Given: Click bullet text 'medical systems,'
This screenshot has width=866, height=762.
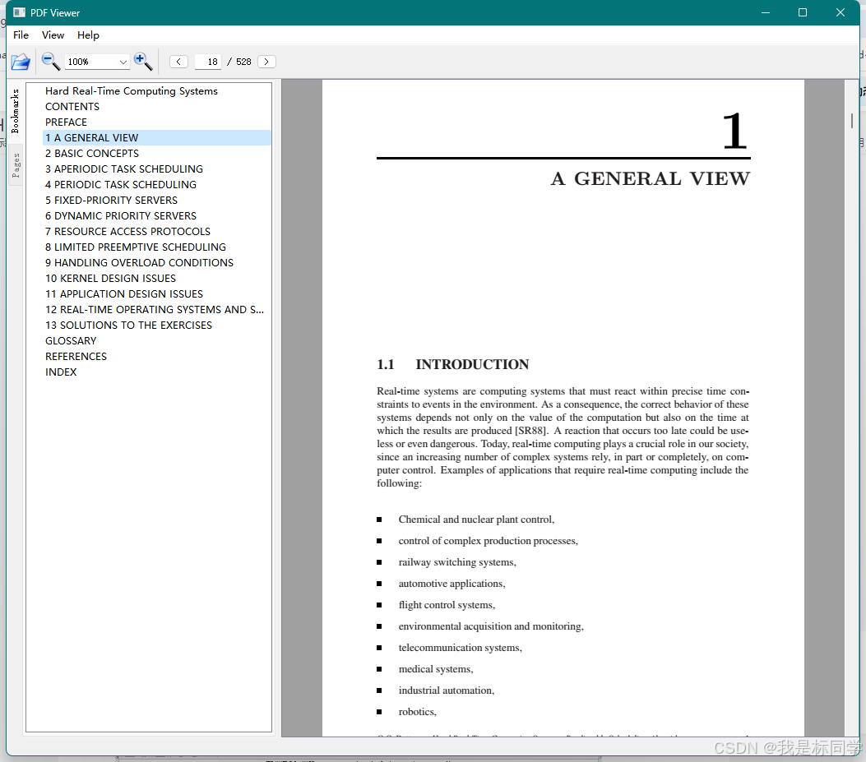Looking at the screenshot, I should tap(436, 669).
